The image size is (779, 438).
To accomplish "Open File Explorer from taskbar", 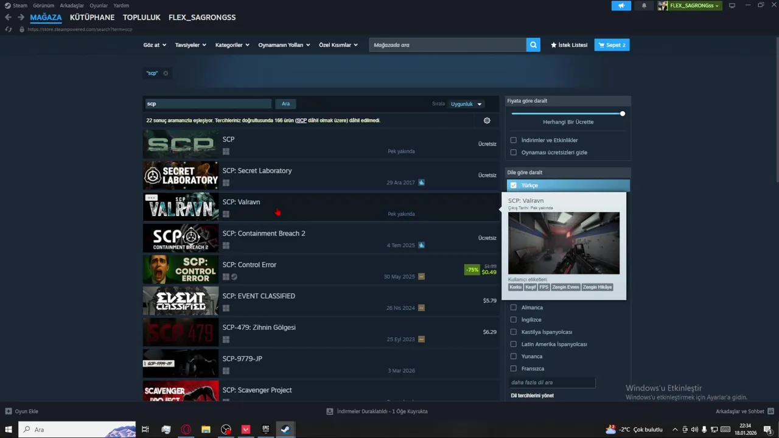I will (x=206, y=429).
